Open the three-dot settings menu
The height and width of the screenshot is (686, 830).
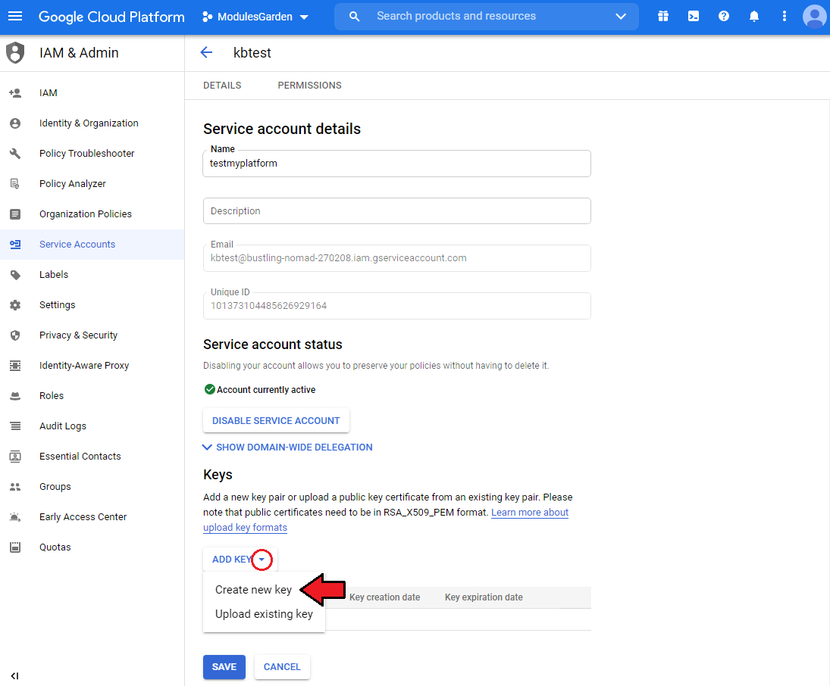[785, 17]
